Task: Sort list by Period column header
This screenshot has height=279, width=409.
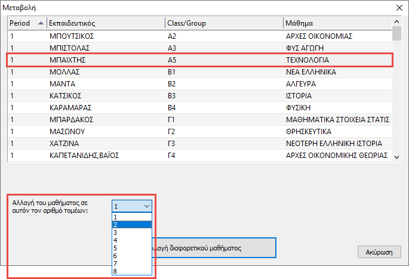Action: click(24, 23)
